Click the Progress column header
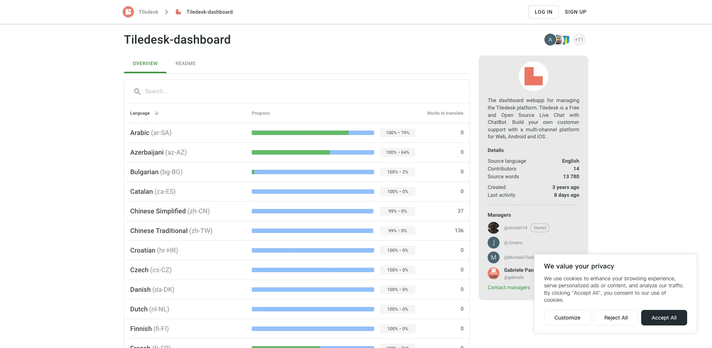The image size is (712, 348). tap(261, 113)
